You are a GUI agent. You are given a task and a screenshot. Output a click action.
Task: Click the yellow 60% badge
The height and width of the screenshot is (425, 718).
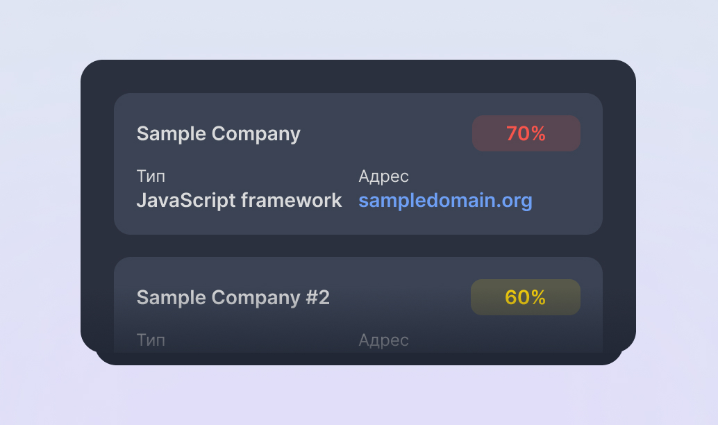(525, 297)
